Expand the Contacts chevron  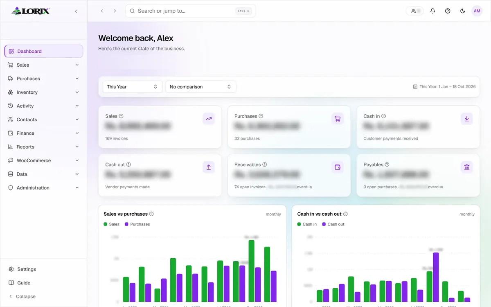click(x=77, y=120)
